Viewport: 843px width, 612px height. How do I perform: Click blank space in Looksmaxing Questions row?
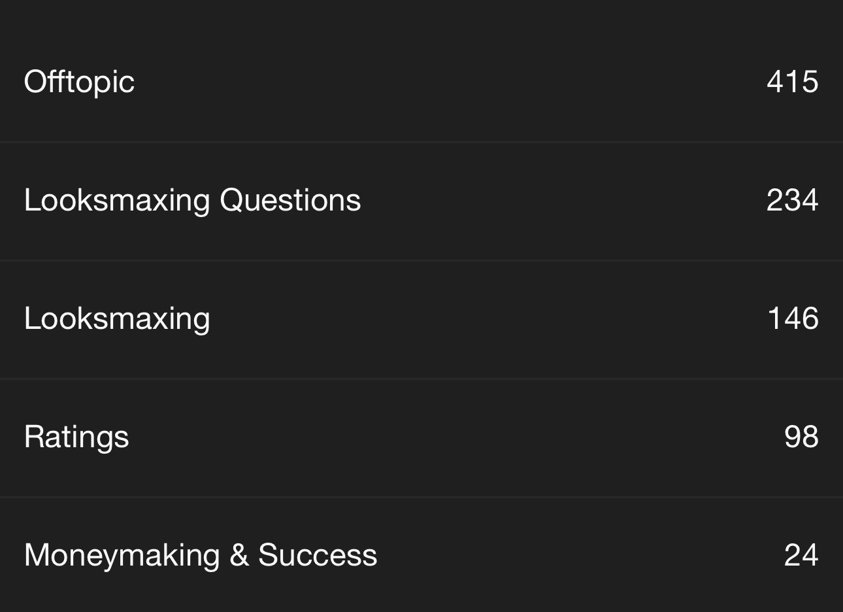click(x=562, y=200)
